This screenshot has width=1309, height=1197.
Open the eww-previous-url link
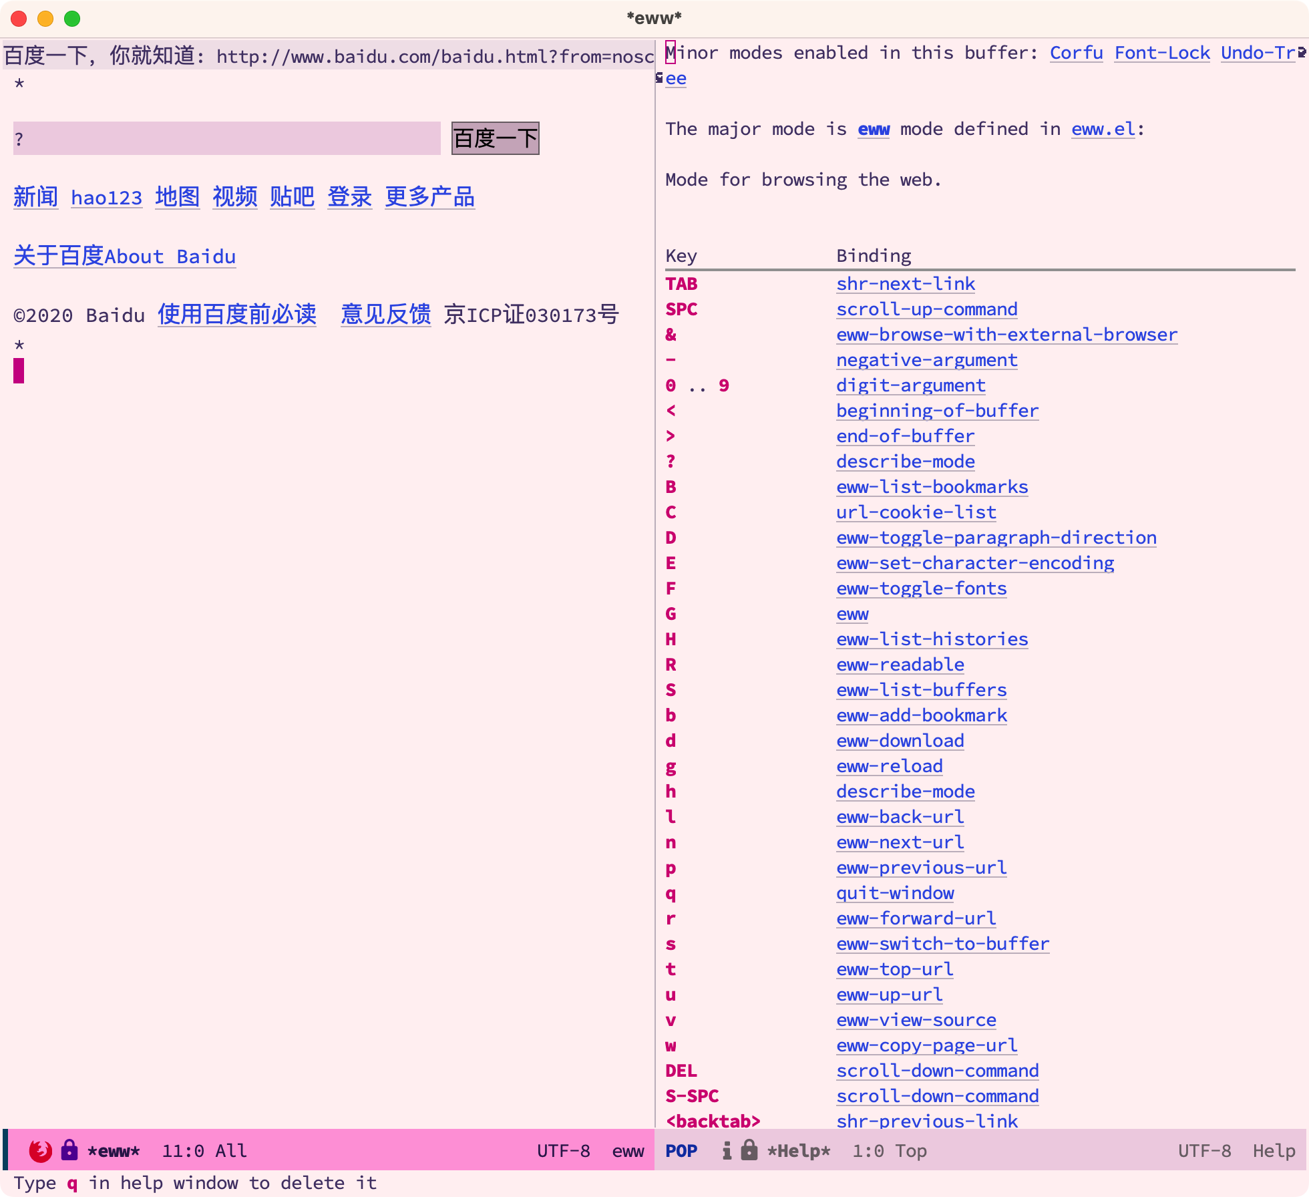coord(922,868)
